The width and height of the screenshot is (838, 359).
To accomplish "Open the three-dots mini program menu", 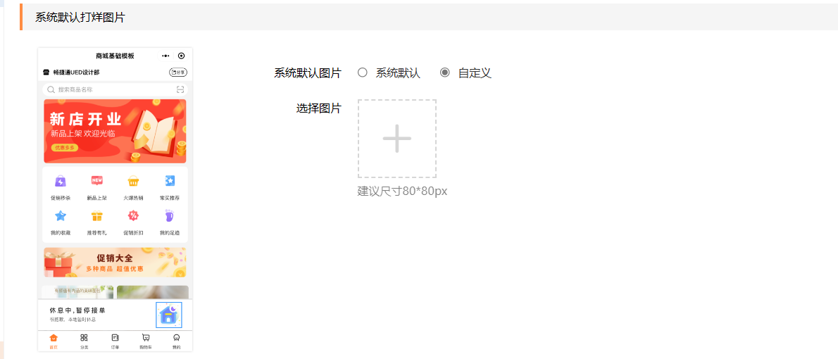I will [165, 56].
